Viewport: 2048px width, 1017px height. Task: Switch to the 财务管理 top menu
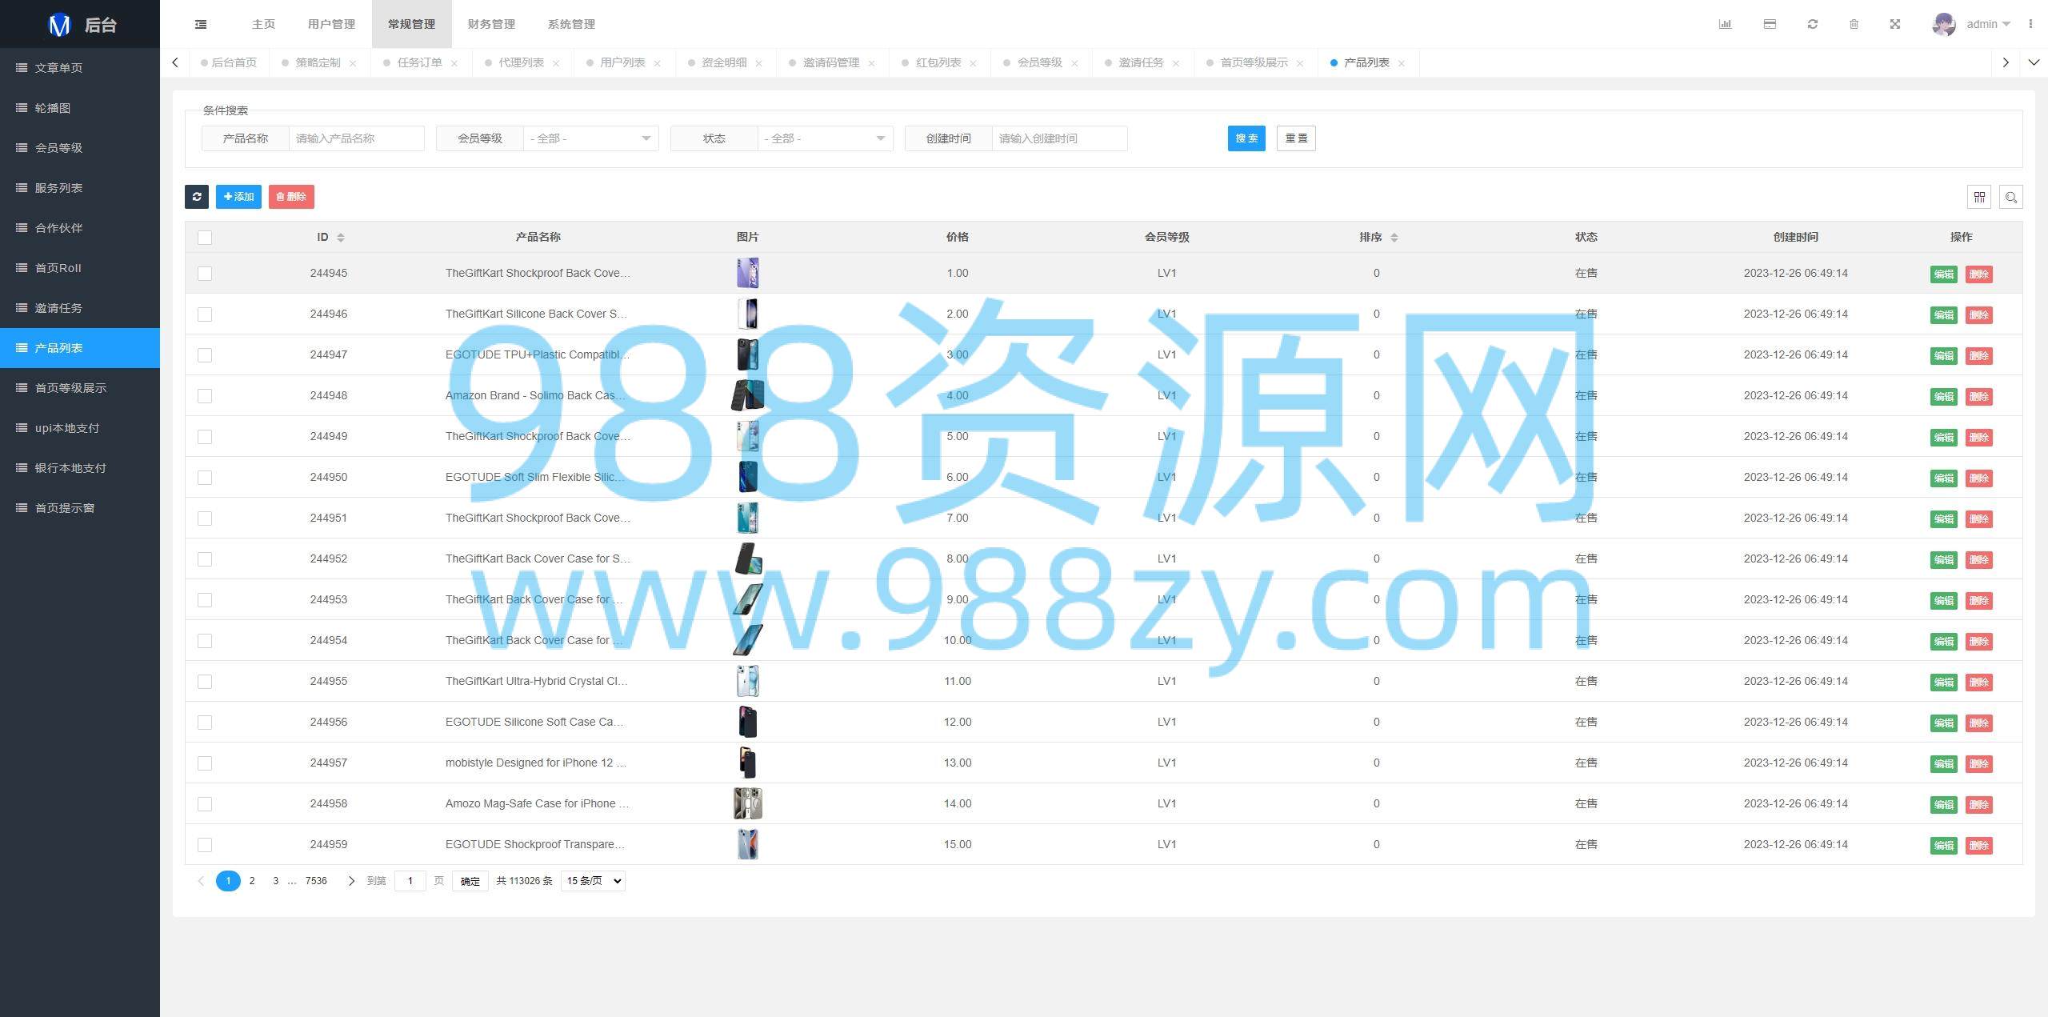coord(491,24)
